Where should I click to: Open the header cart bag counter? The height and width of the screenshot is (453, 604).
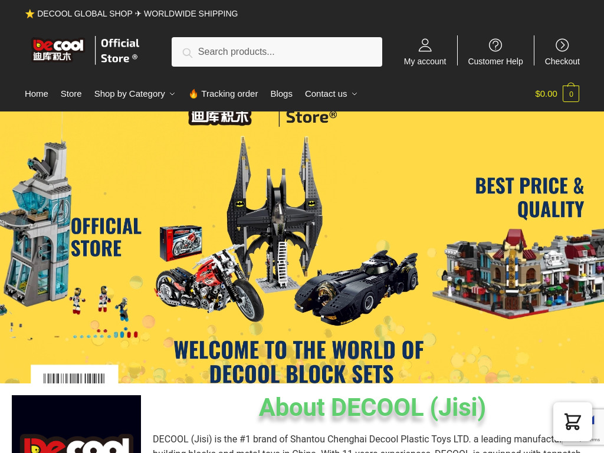pos(571,93)
